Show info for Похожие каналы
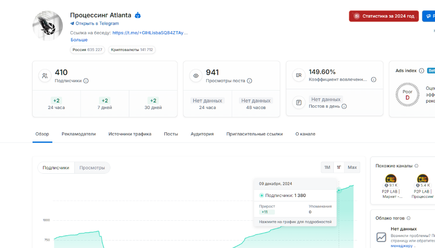This screenshot has width=435, height=248. click(417, 166)
